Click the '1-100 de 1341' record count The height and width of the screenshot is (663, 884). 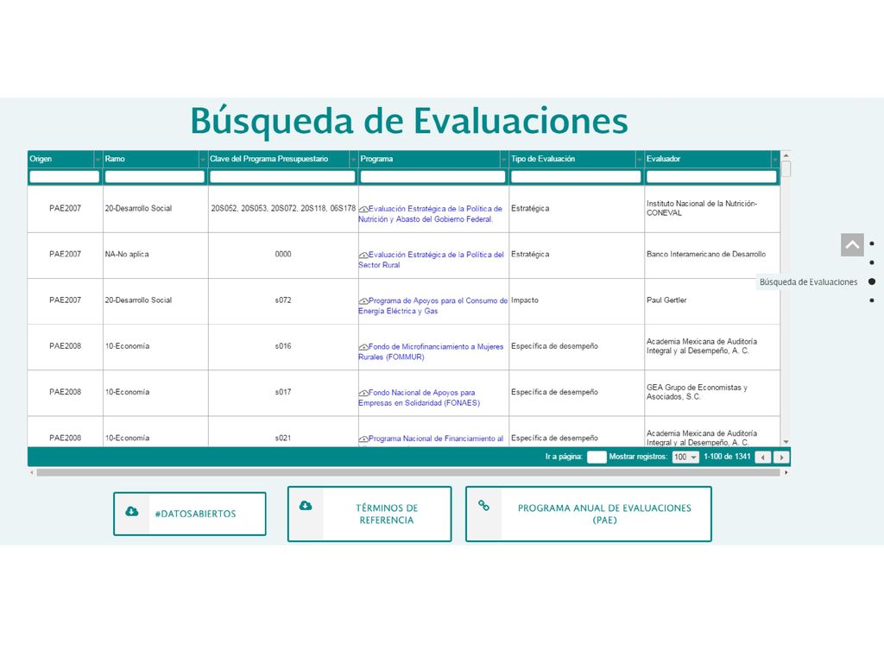727,457
